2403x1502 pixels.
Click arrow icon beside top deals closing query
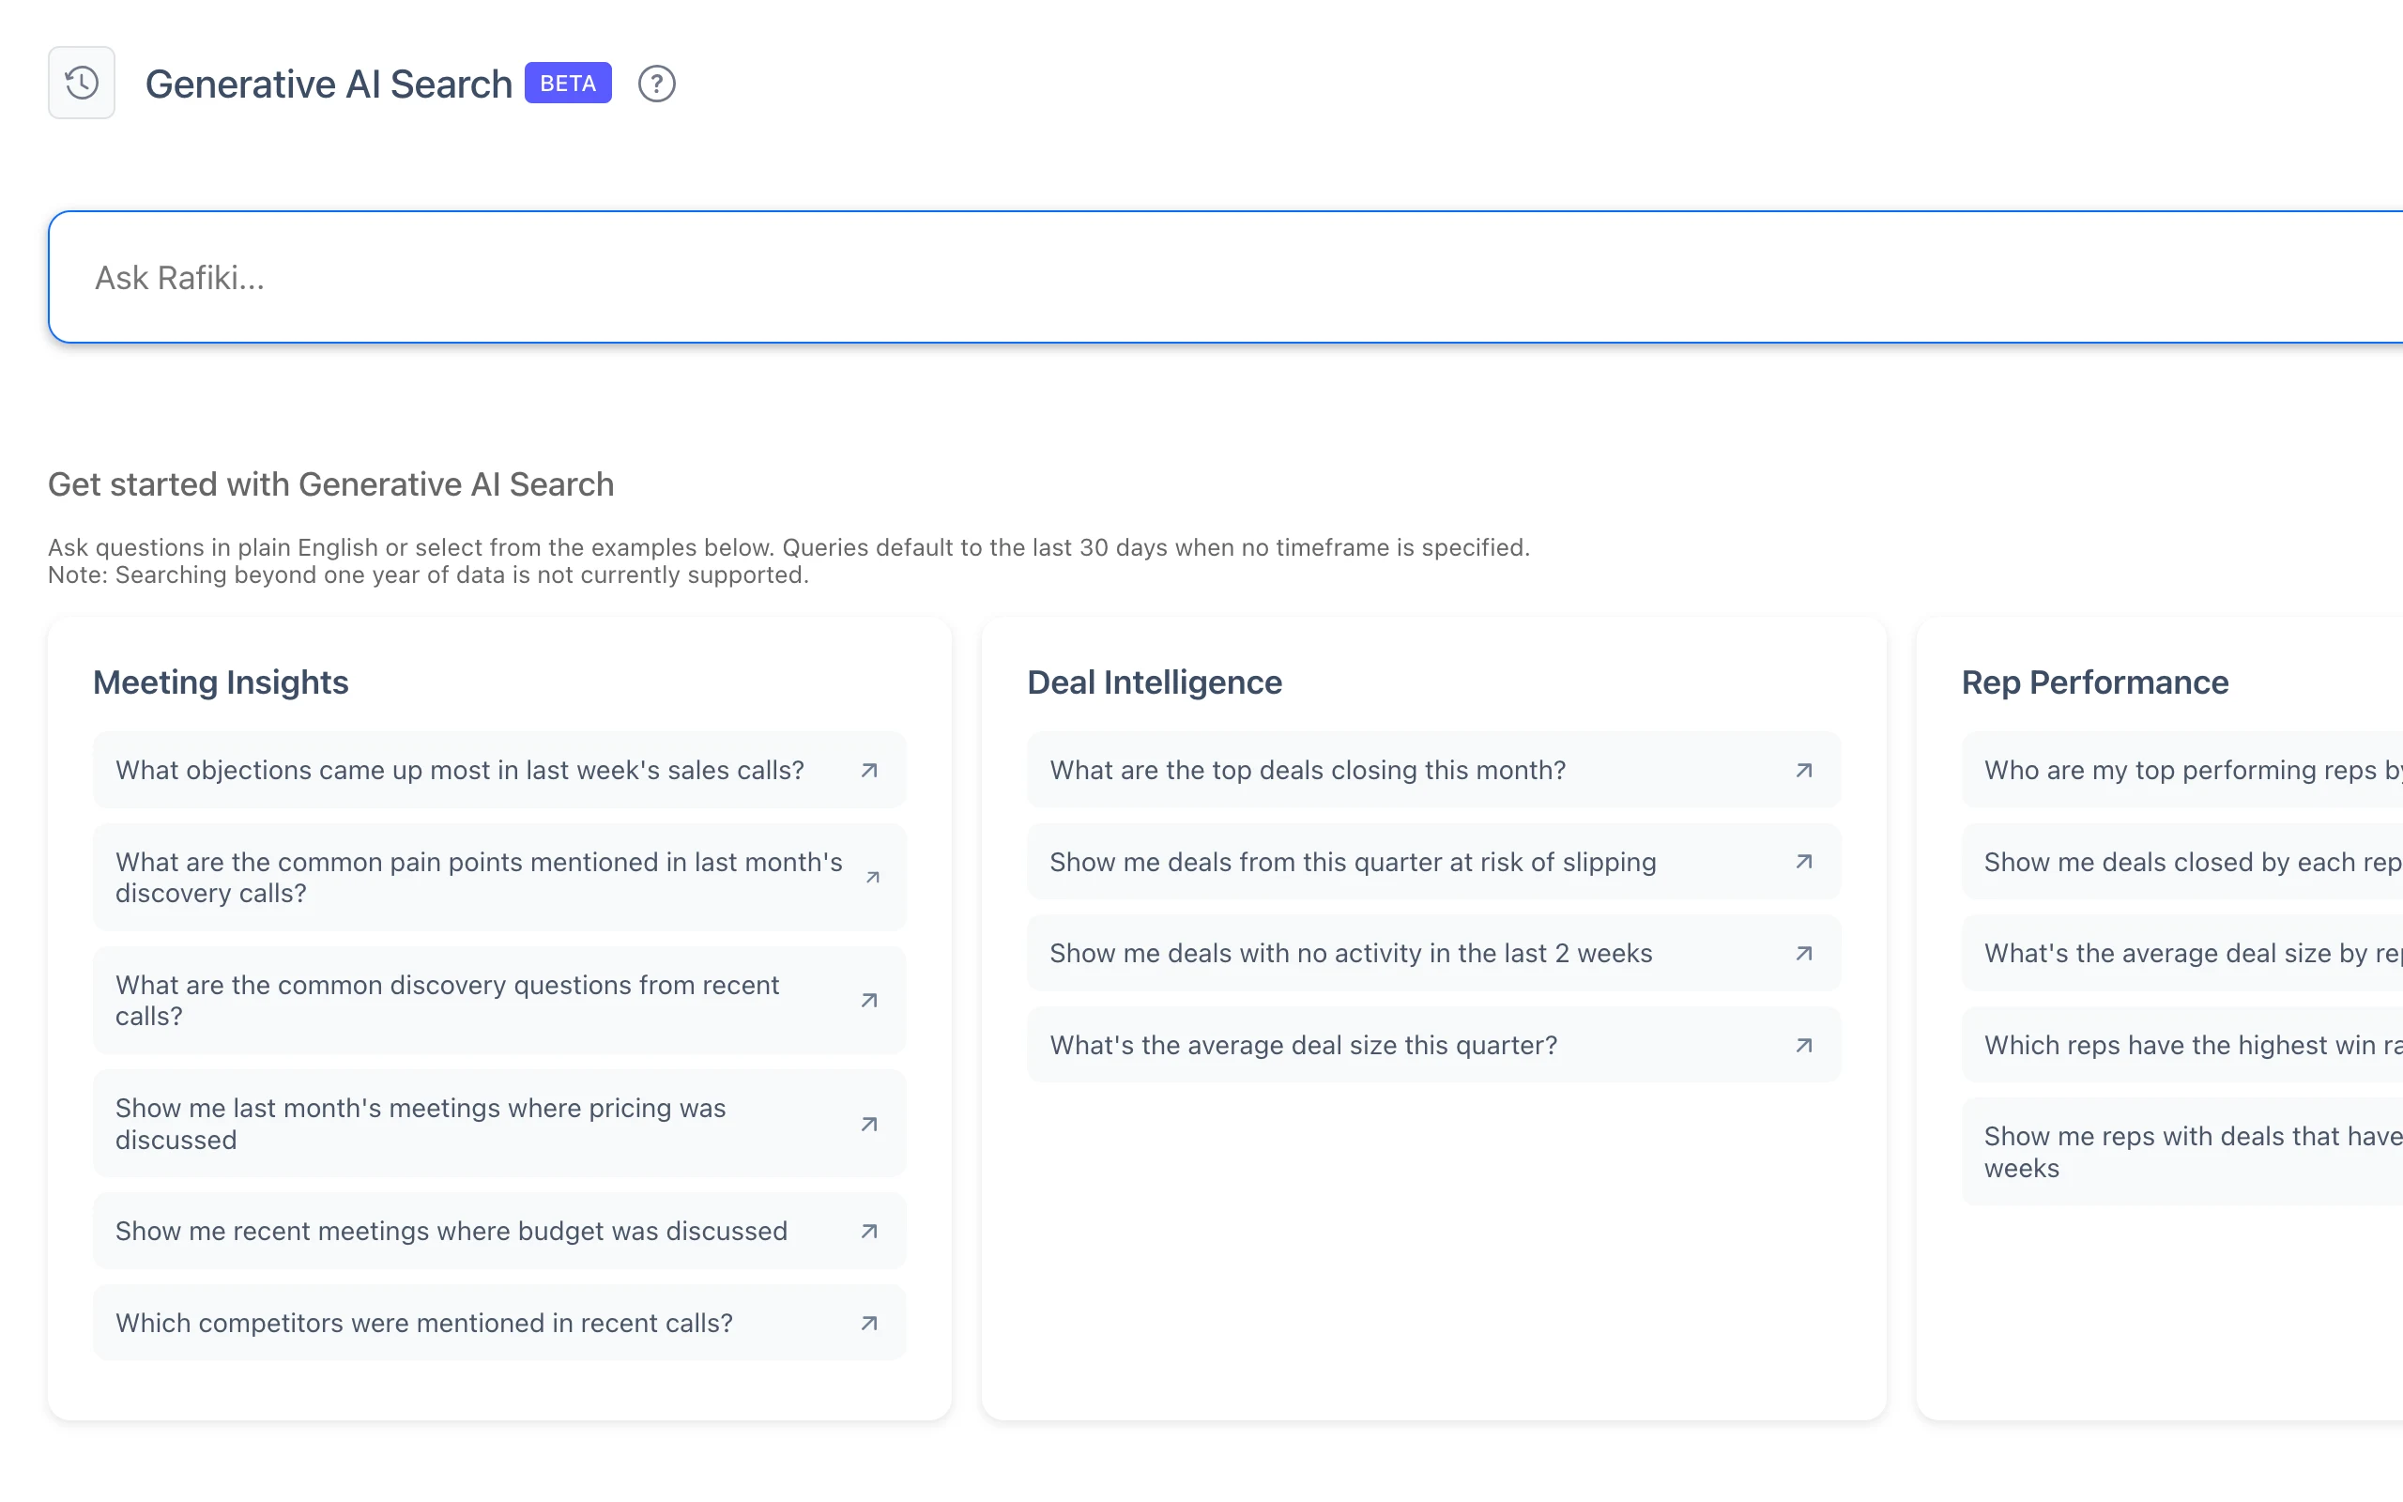point(1804,770)
